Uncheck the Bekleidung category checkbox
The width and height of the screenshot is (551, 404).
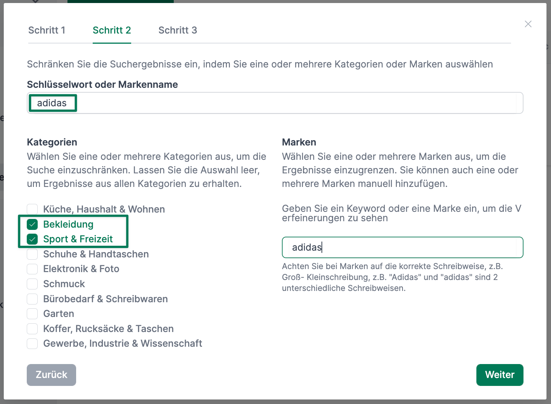32,225
